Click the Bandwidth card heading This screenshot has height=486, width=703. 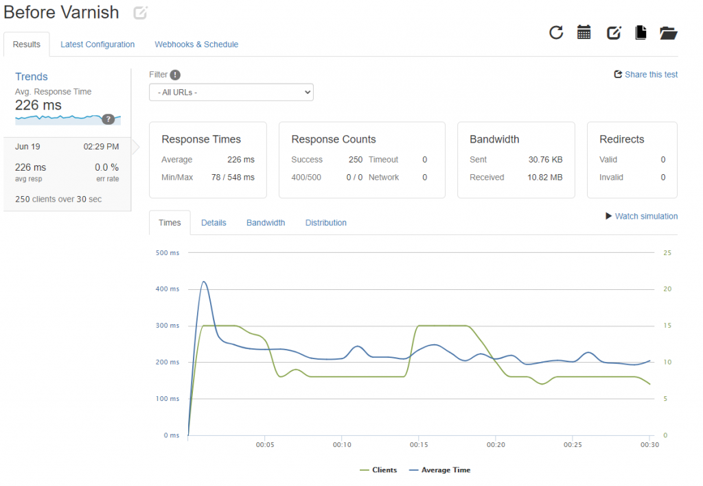[x=494, y=139]
